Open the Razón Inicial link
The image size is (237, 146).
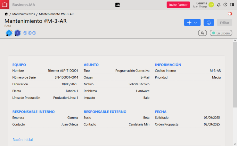(22, 140)
